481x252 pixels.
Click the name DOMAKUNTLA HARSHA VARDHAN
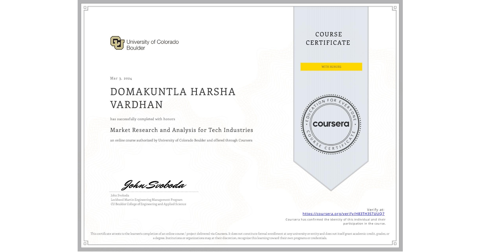(x=173, y=98)
